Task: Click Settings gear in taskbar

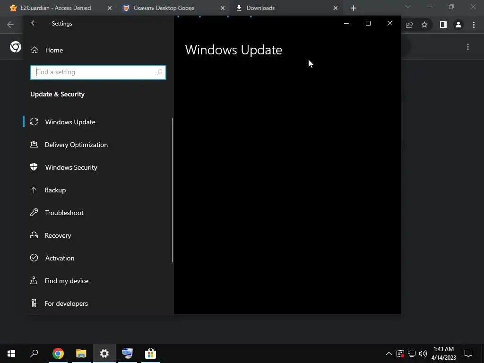Action: pos(104,354)
